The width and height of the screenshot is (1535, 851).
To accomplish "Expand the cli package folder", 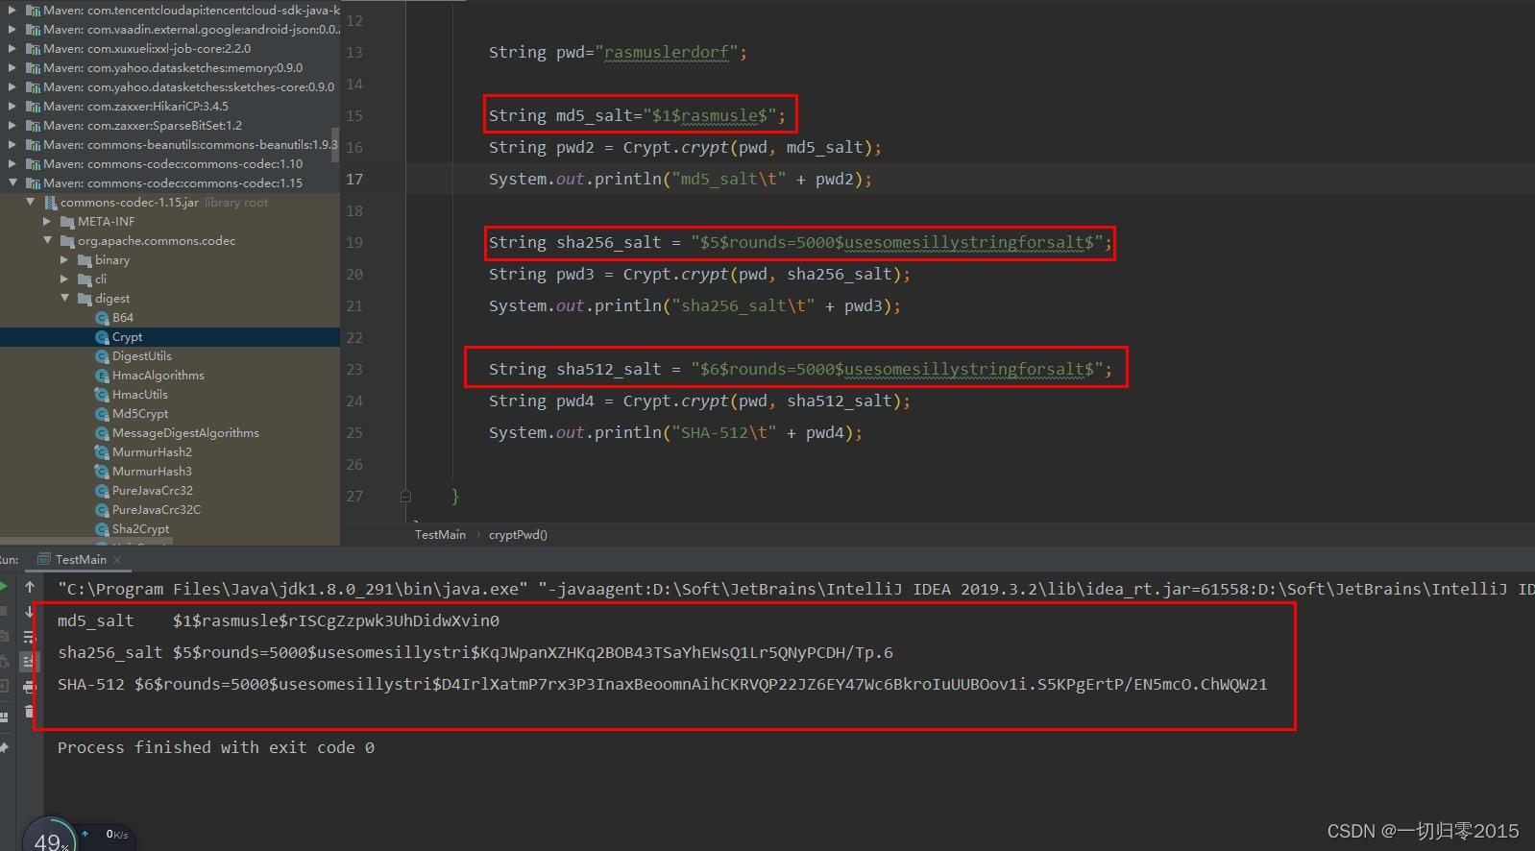I will [65, 280].
